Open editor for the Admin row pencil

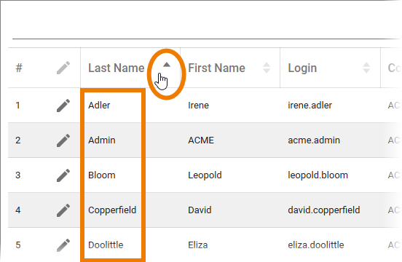63,140
